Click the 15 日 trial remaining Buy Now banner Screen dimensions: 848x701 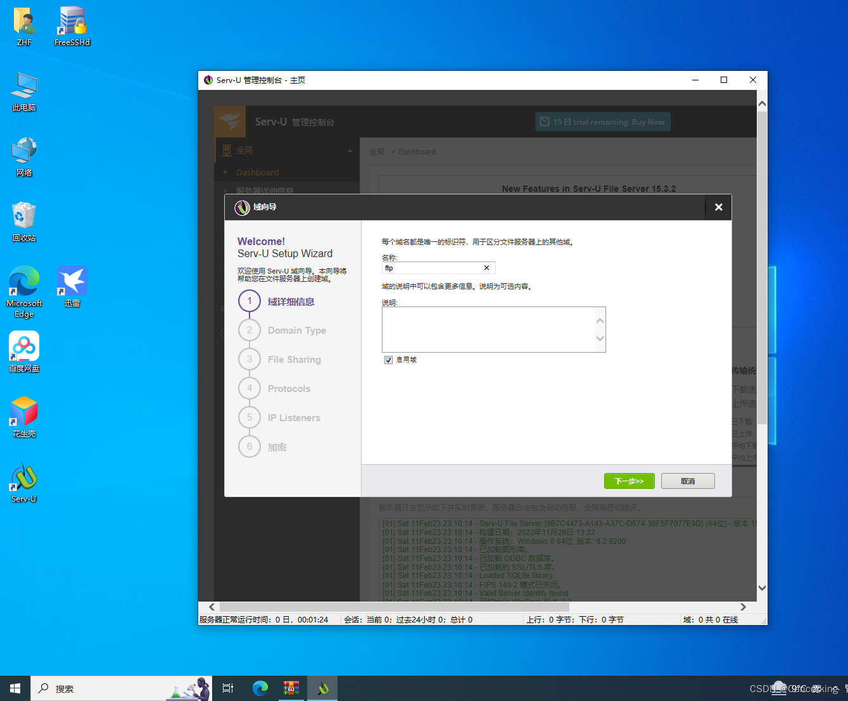coord(603,122)
